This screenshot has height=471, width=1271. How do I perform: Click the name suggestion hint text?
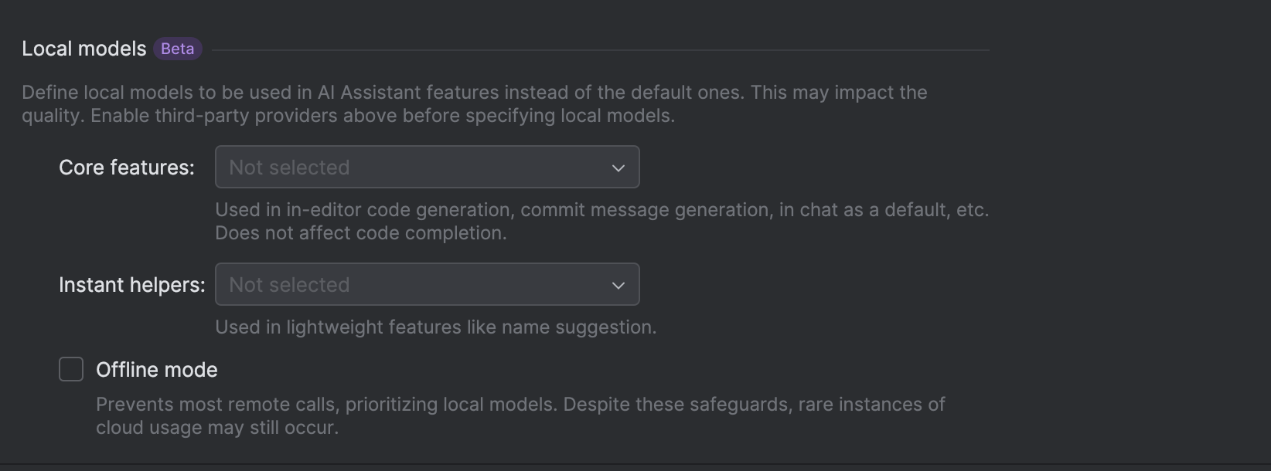(x=435, y=327)
